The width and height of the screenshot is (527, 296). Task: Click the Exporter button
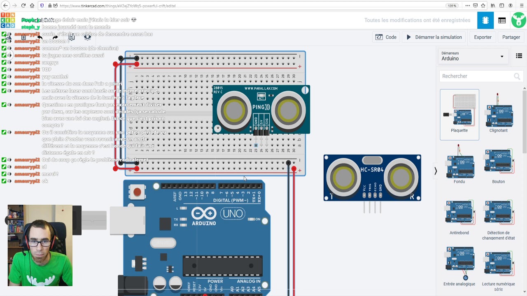pyautogui.click(x=483, y=37)
